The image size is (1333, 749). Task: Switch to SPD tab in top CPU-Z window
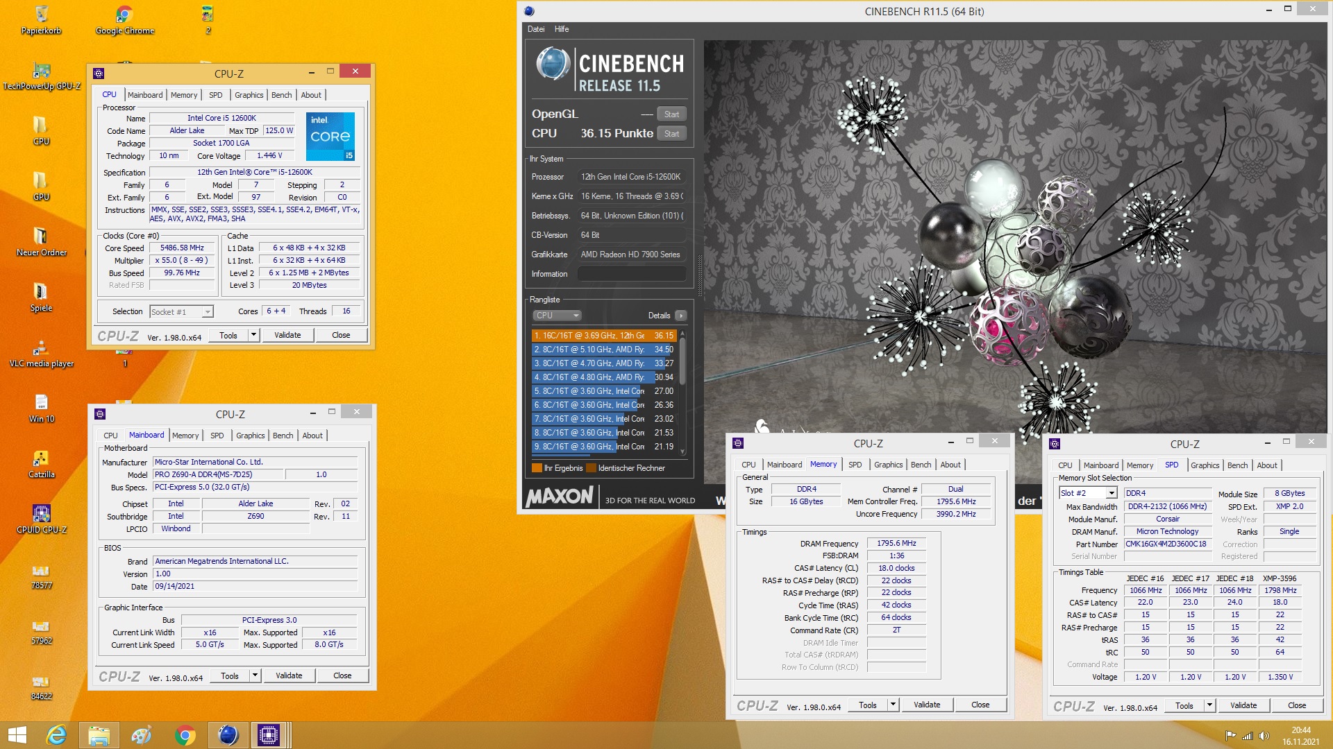coord(216,95)
